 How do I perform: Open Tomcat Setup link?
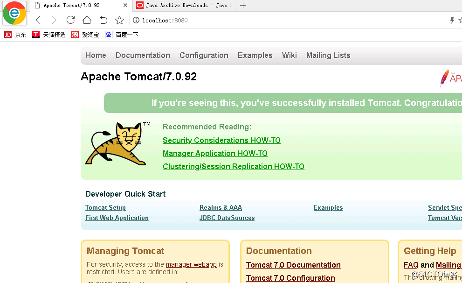tap(105, 208)
